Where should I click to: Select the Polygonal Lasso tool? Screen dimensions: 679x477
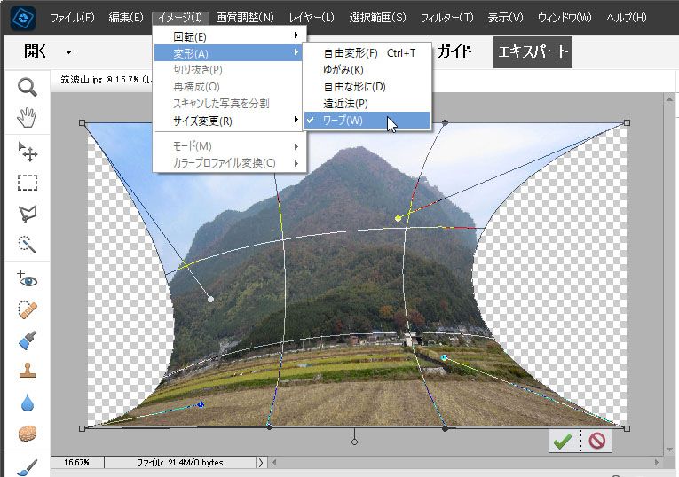28,214
